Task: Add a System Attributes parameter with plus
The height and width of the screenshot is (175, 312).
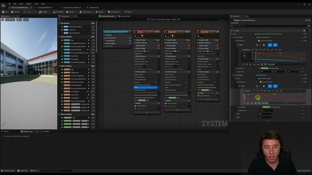Action: coord(93,37)
